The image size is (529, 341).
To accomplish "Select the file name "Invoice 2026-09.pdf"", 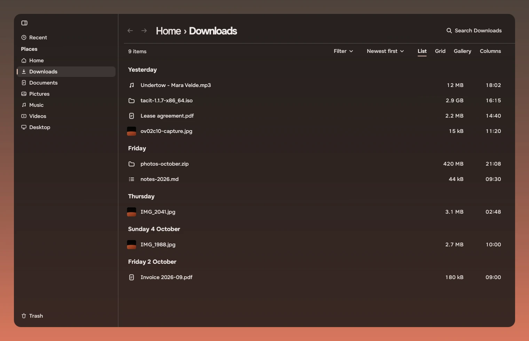I will point(166,277).
